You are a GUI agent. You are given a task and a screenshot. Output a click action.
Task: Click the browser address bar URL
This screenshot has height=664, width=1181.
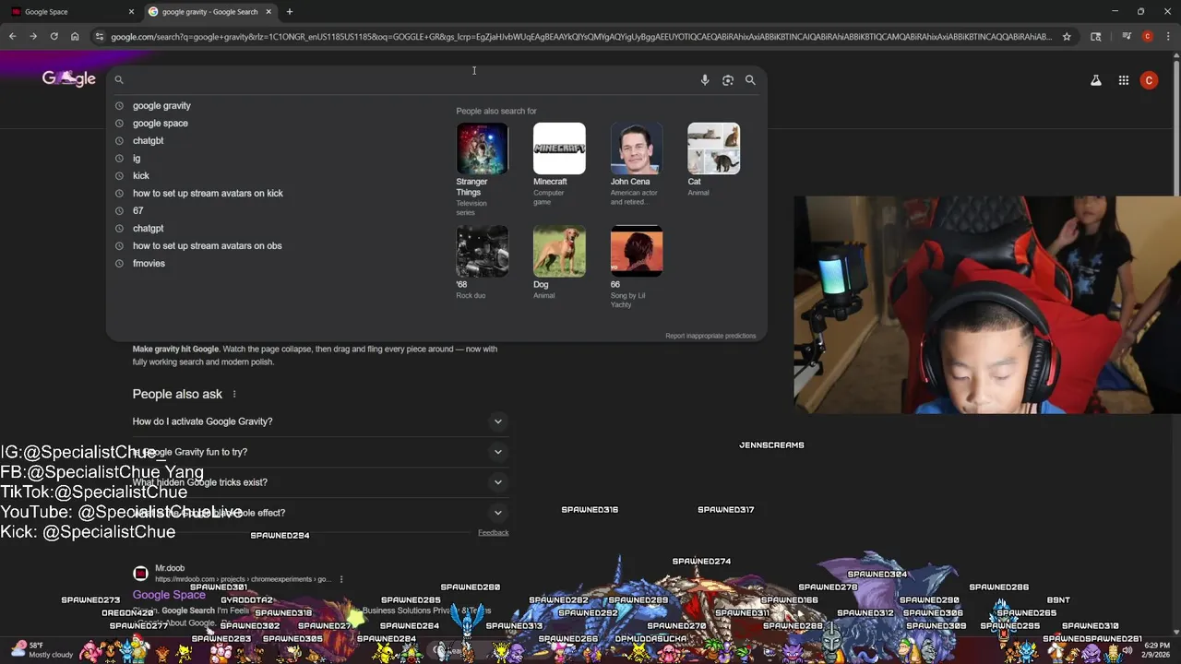[581, 37]
